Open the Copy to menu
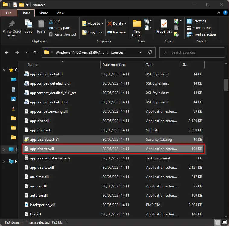Screen dimensions: 229x226 (x=92, y=32)
